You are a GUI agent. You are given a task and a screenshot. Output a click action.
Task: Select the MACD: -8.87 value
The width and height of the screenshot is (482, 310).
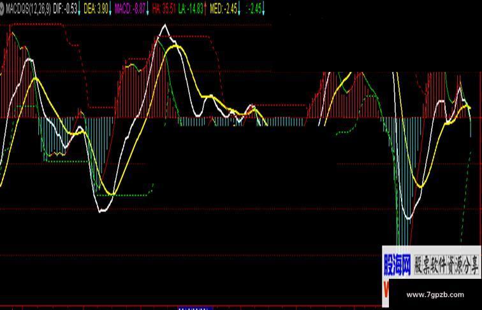click(129, 9)
